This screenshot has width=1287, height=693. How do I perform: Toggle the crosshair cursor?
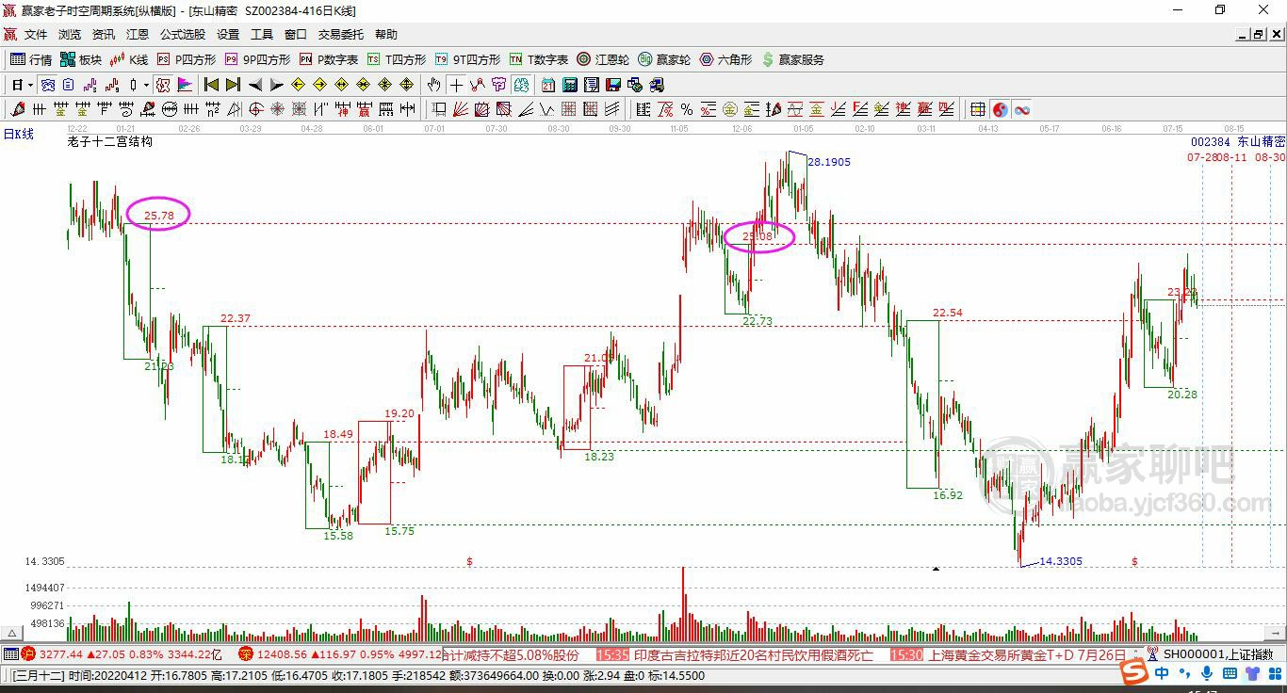coord(456,85)
